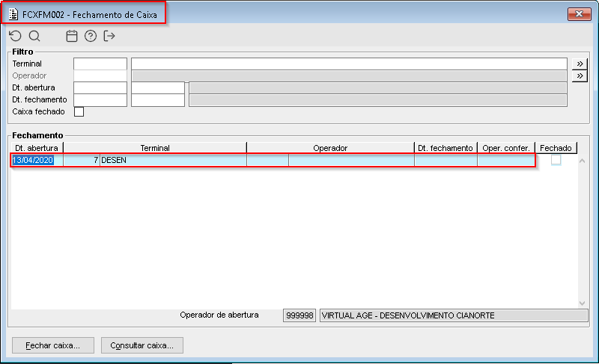This screenshot has height=364, width=599.
Task: Click the Terminal code input field
Action: click(100, 64)
